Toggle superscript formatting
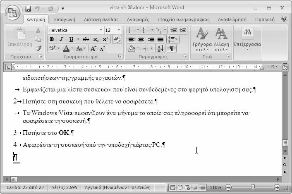The width and height of the screenshot is (292, 194). tap(105, 39)
